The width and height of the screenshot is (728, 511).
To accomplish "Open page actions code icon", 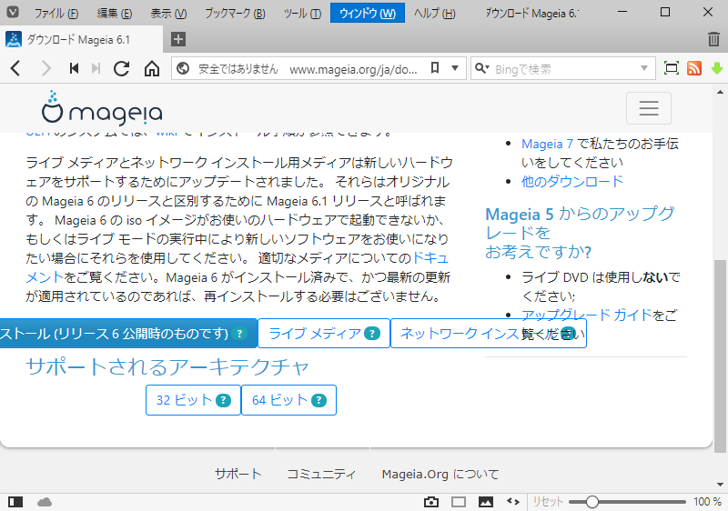I will pyautogui.click(x=513, y=501).
